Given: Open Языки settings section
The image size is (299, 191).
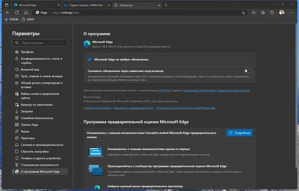Looking at the screenshot, I should coord(40,131).
